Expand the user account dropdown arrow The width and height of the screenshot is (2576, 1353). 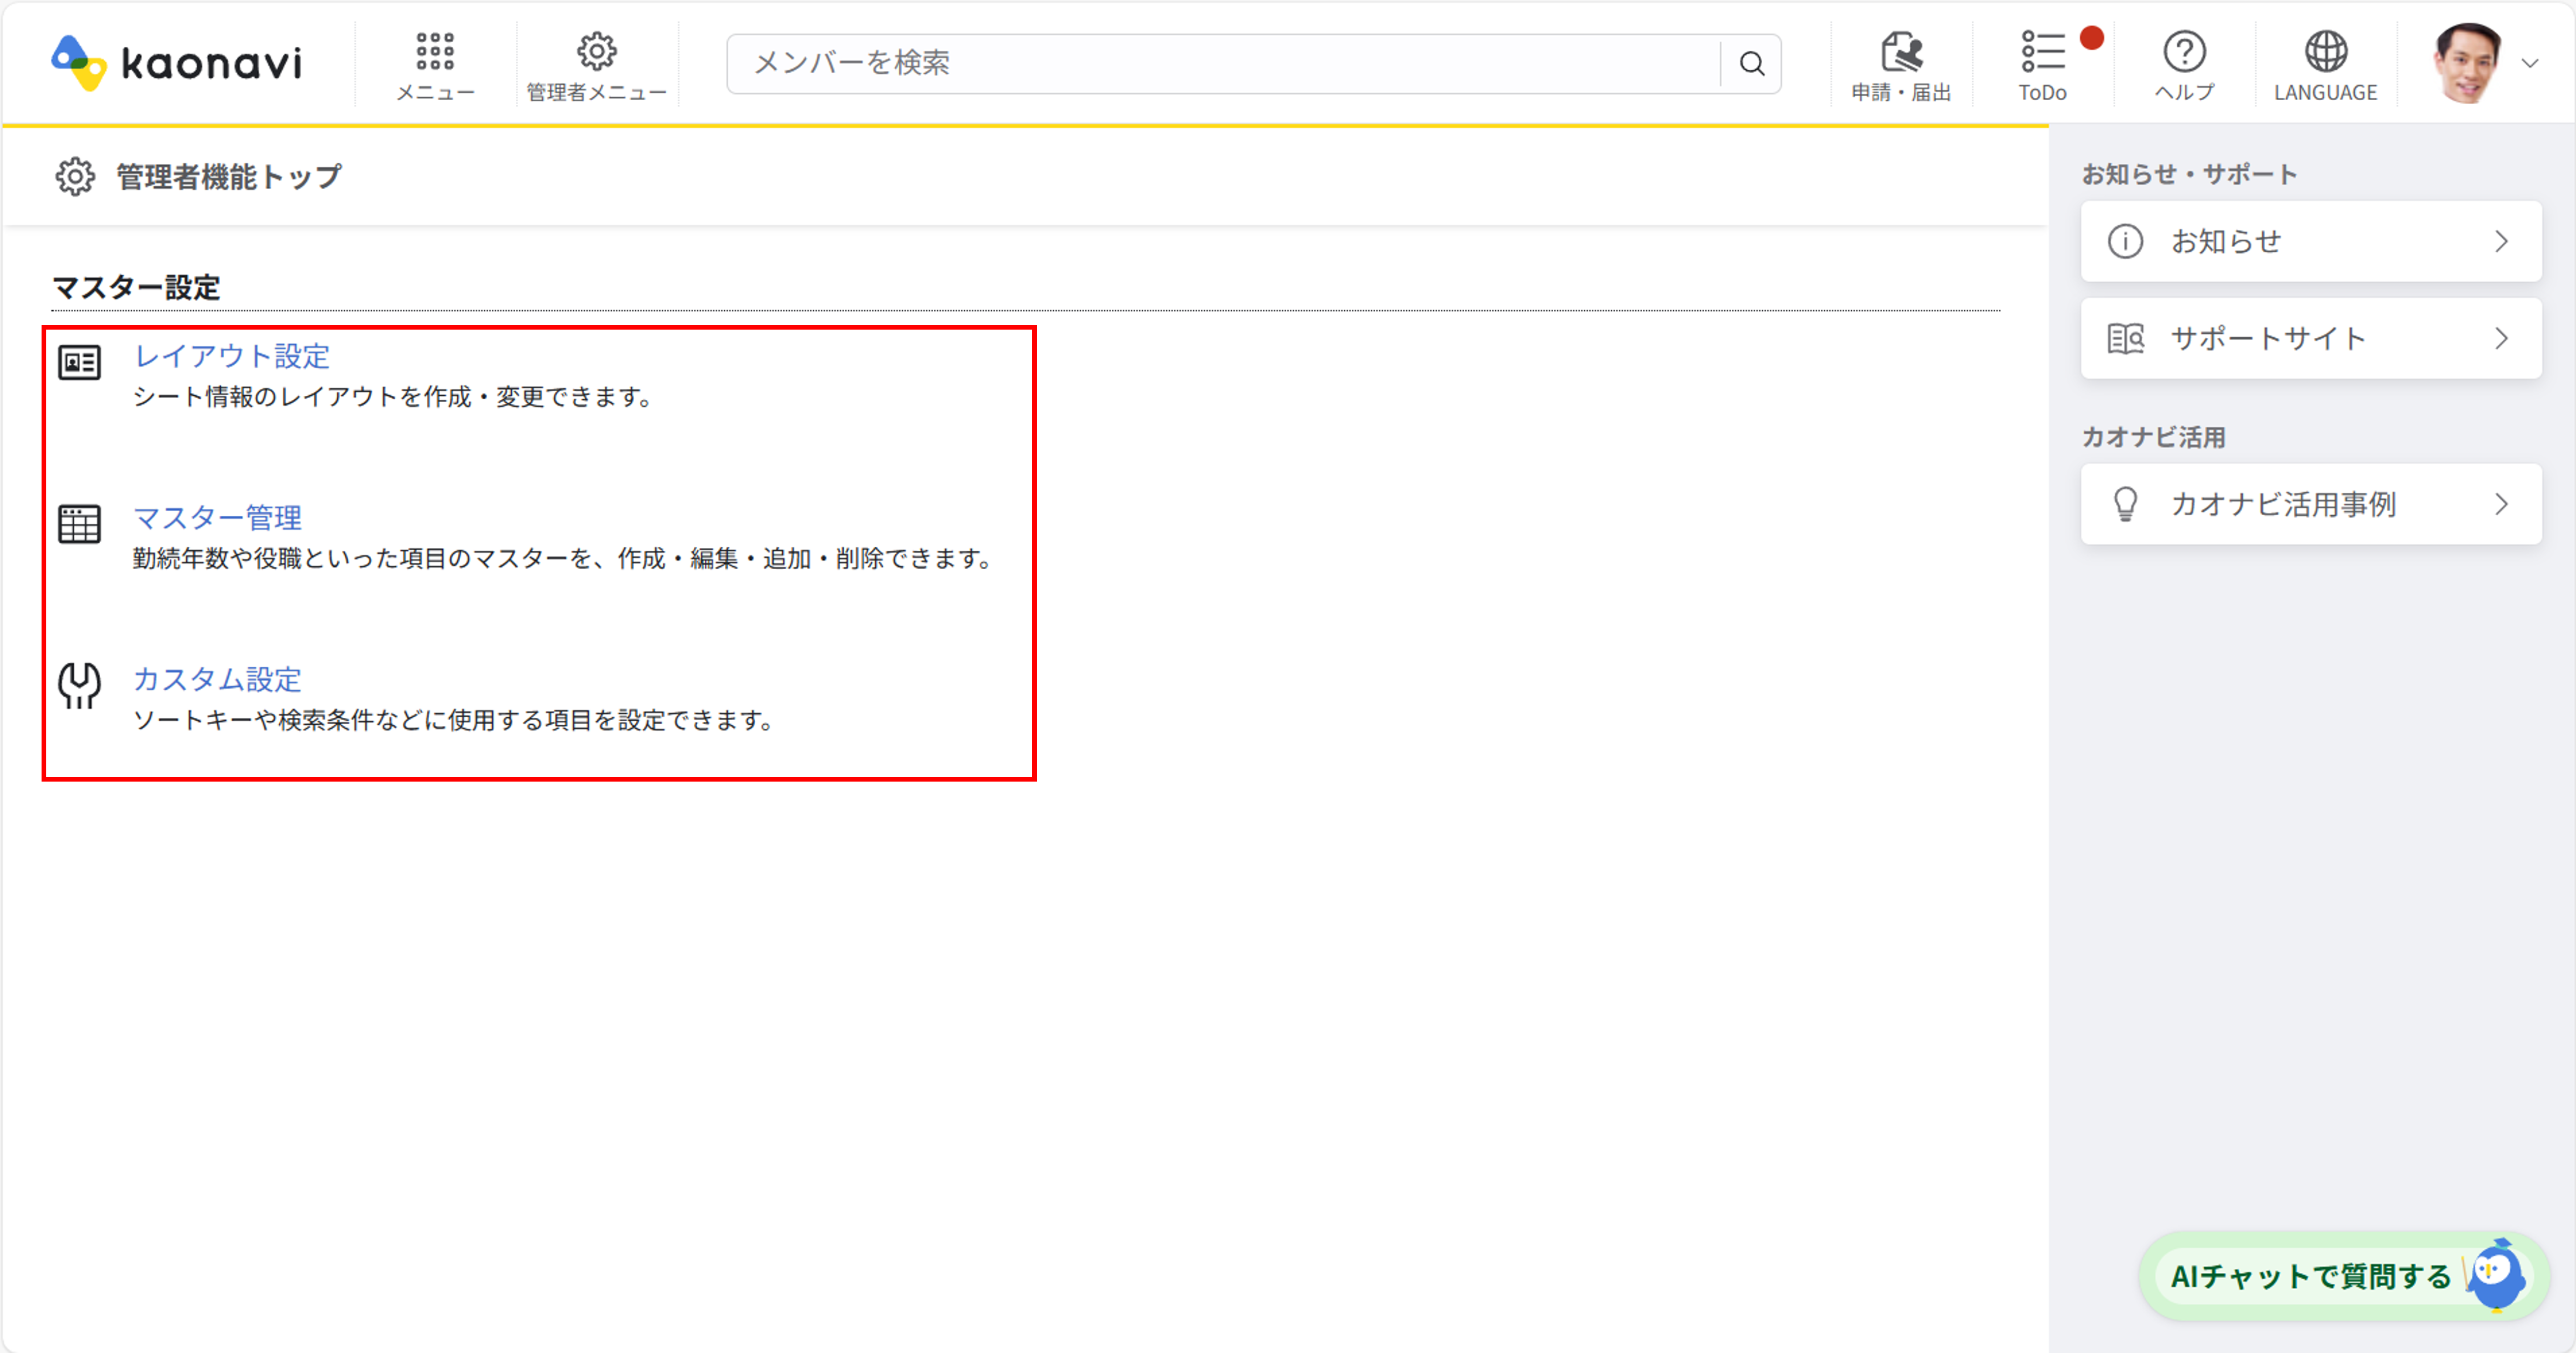pos(2530,64)
